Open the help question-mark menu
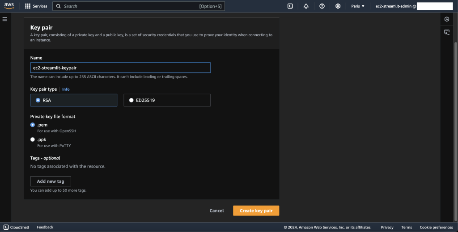 pyautogui.click(x=322, y=6)
